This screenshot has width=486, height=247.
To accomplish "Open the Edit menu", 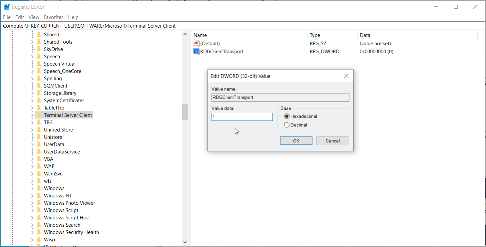I will tap(20, 17).
